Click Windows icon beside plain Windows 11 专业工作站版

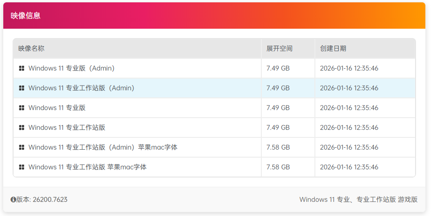(22, 128)
